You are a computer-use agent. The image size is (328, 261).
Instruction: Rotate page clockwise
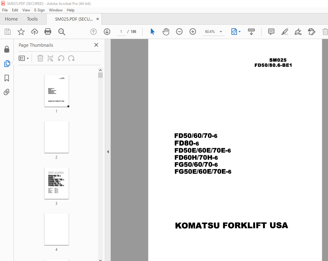pyautogui.click(x=71, y=58)
